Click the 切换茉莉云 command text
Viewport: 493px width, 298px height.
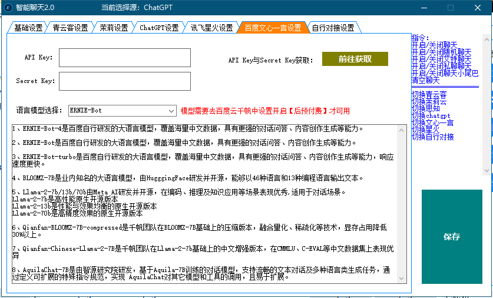click(x=429, y=101)
